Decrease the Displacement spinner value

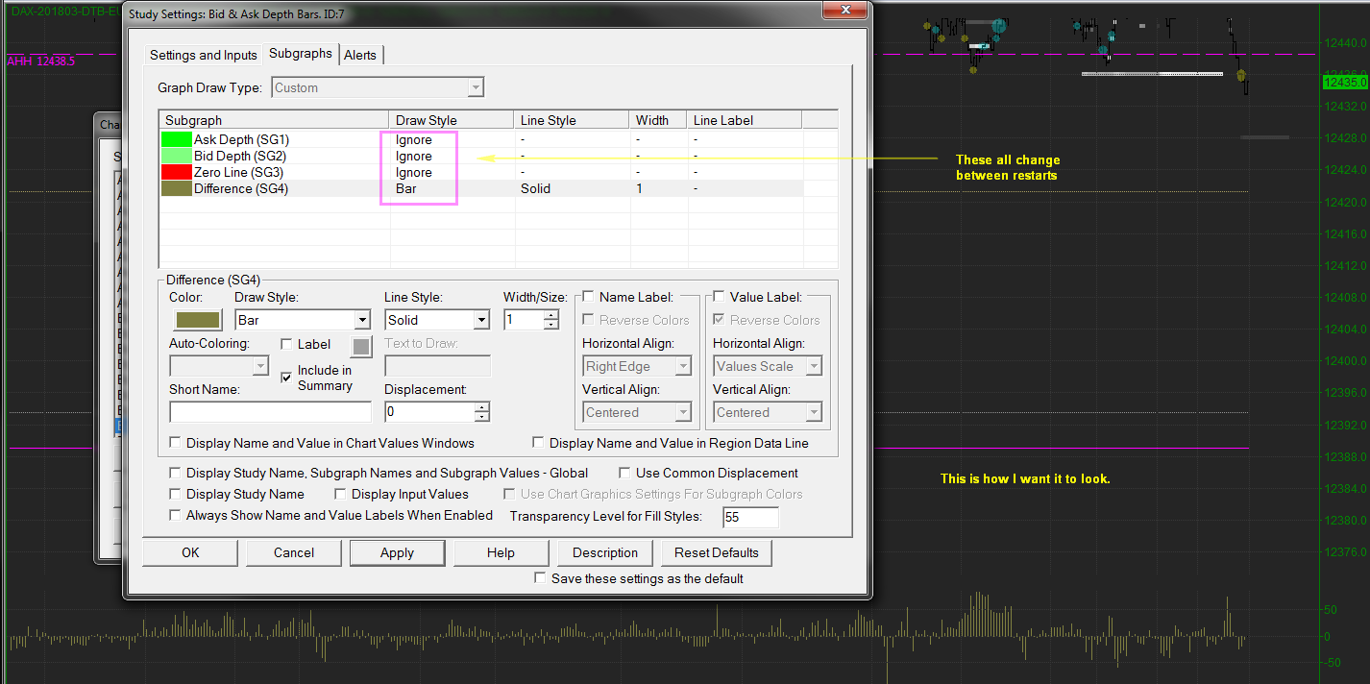tap(481, 418)
